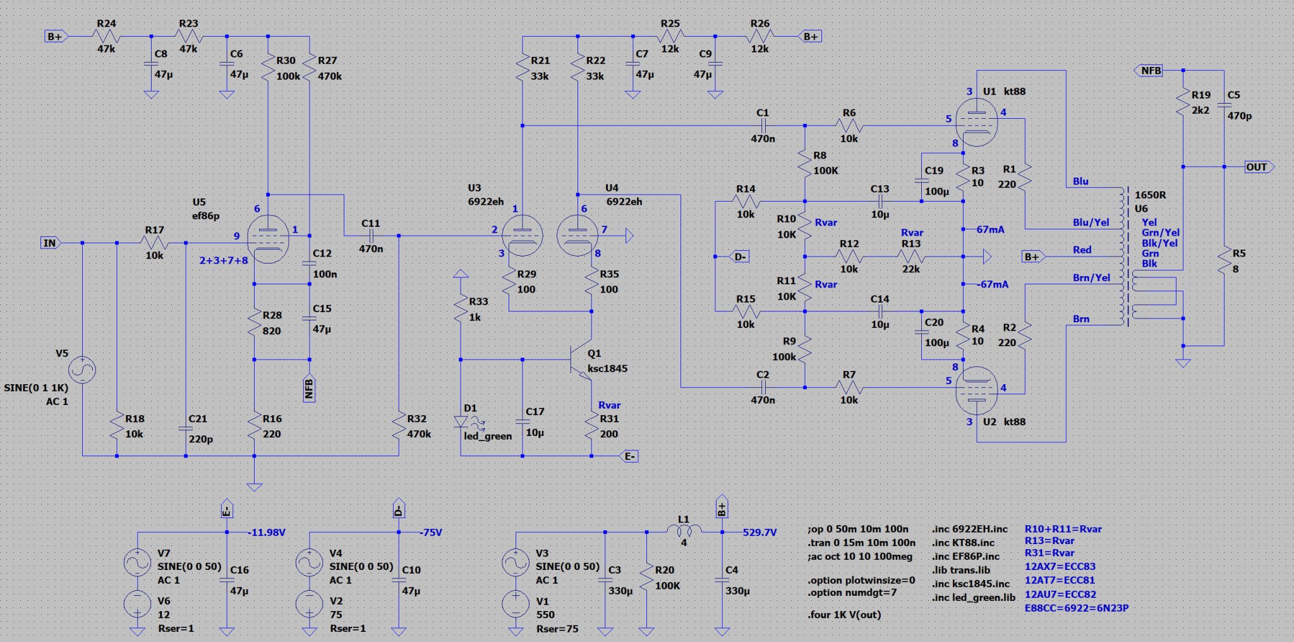Click the .inc led_green.lib directive
1294x642 pixels.
point(974,597)
